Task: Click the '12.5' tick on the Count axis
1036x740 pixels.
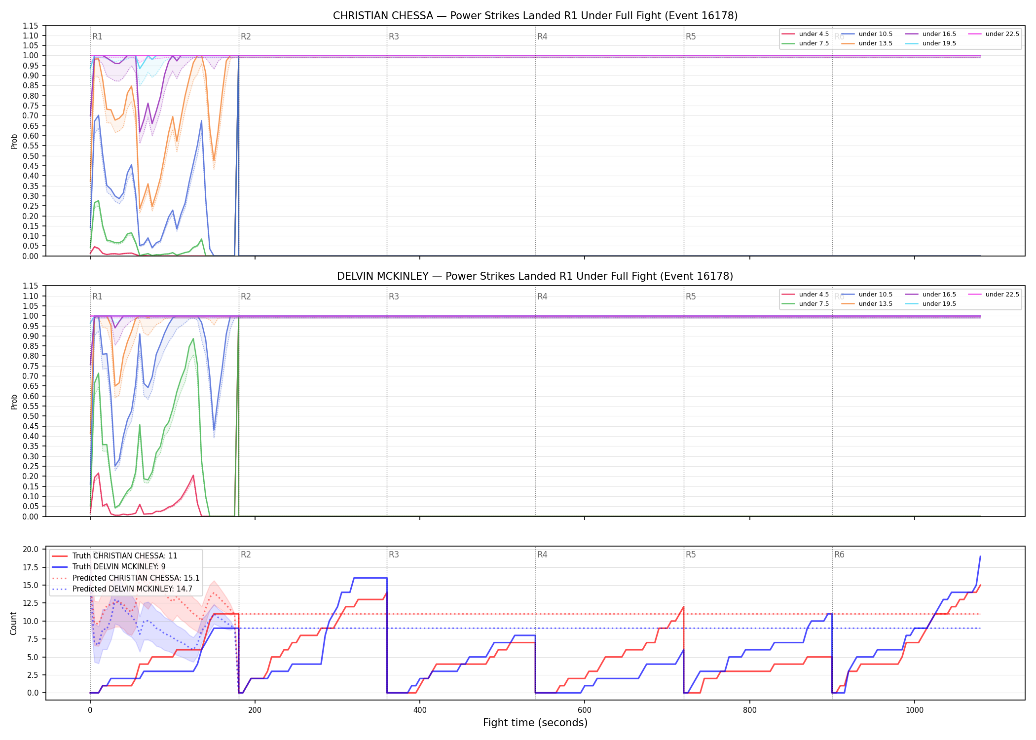Action: click(30, 603)
